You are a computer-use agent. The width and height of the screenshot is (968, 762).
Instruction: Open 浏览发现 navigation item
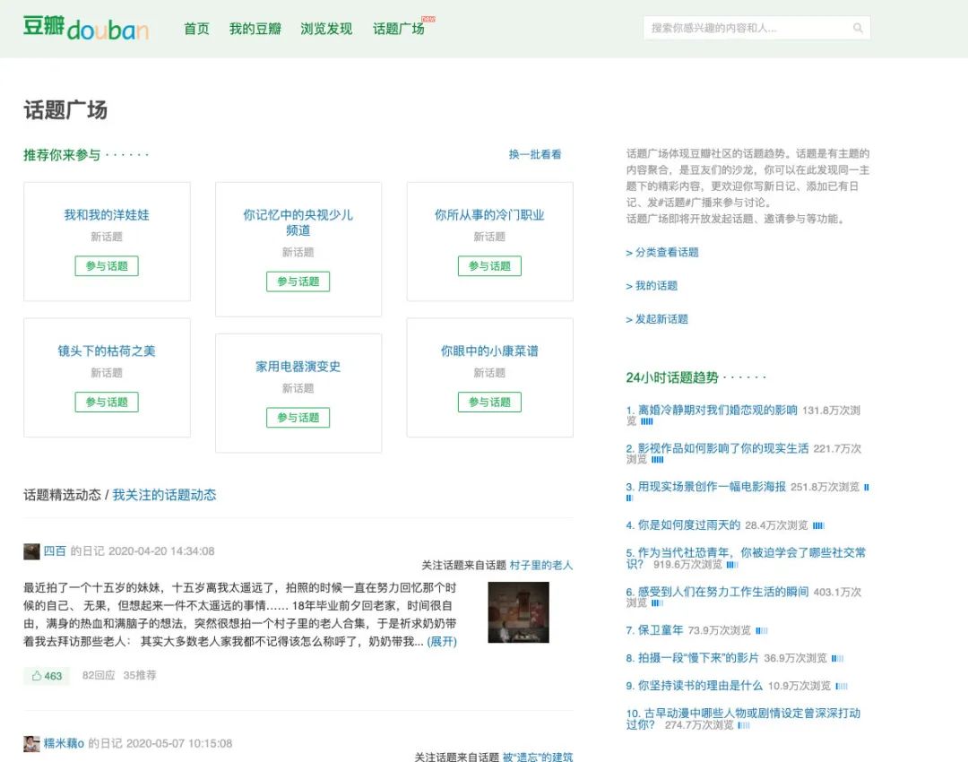click(326, 29)
